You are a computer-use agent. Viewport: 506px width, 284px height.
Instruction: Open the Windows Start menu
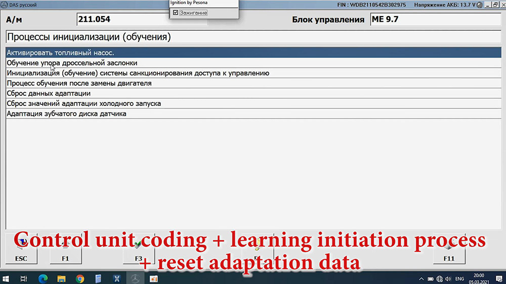point(6,278)
